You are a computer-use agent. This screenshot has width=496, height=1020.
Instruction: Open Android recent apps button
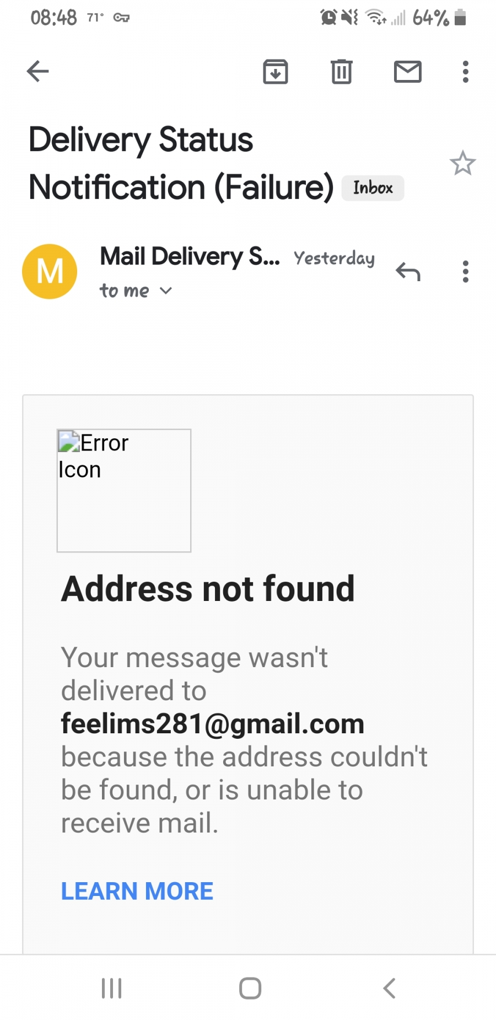coord(111,988)
